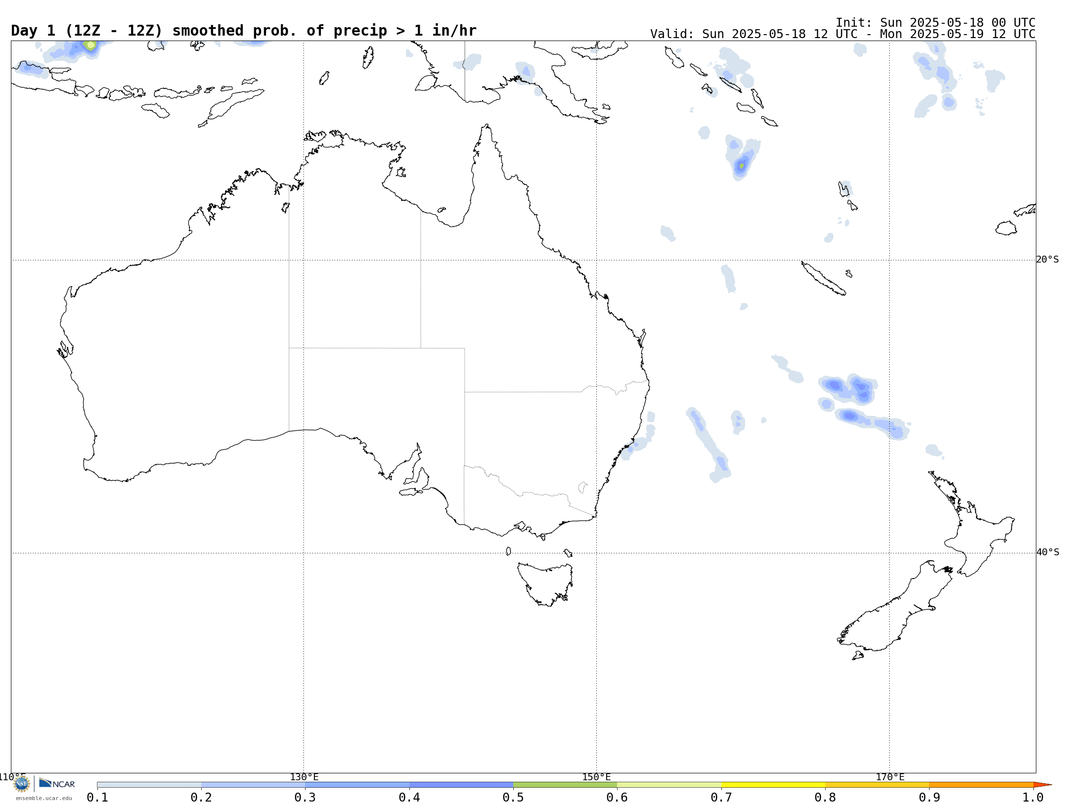
Task: Click the 0.6–0.7 pale yellow-green colorbar segment
Action: pyautogui.click(x=669, y=785)
